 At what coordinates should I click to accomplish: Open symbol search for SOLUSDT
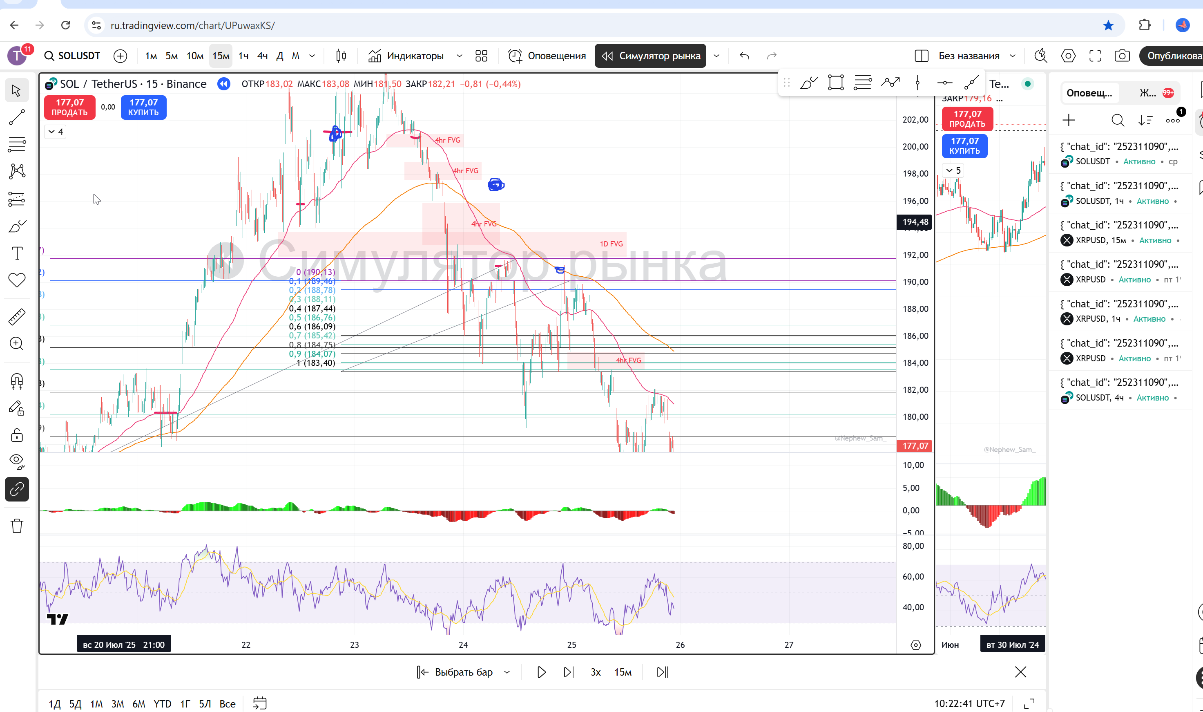click(x=72, y=56)
